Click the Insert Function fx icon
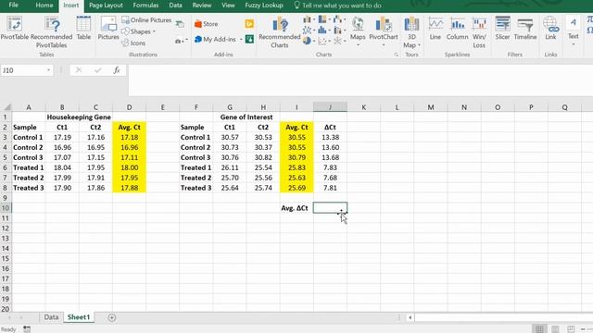 click(x=117, y=70)
